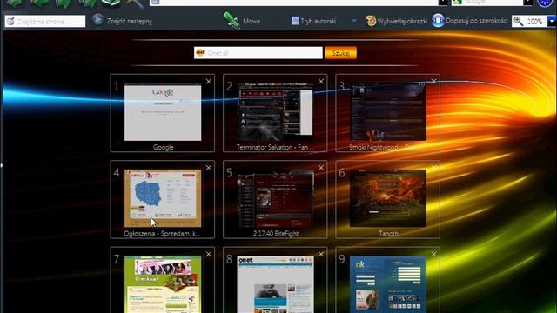The width and height of the screenshot is (557, 313).
Task: Open Speed Dial 1 Google thumbnail
Action: coord(163,112)
